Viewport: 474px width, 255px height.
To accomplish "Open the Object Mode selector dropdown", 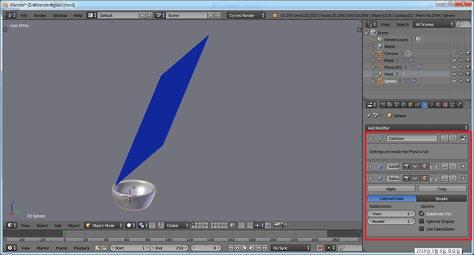I will point(104,225).
